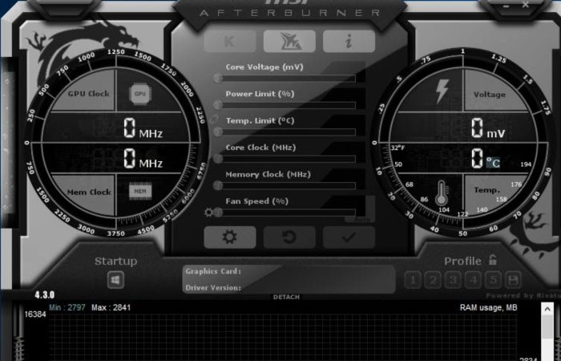This screenshot has height=361, width=561.
Task: Click the Core Clock slider
Action: coord(286,159)
